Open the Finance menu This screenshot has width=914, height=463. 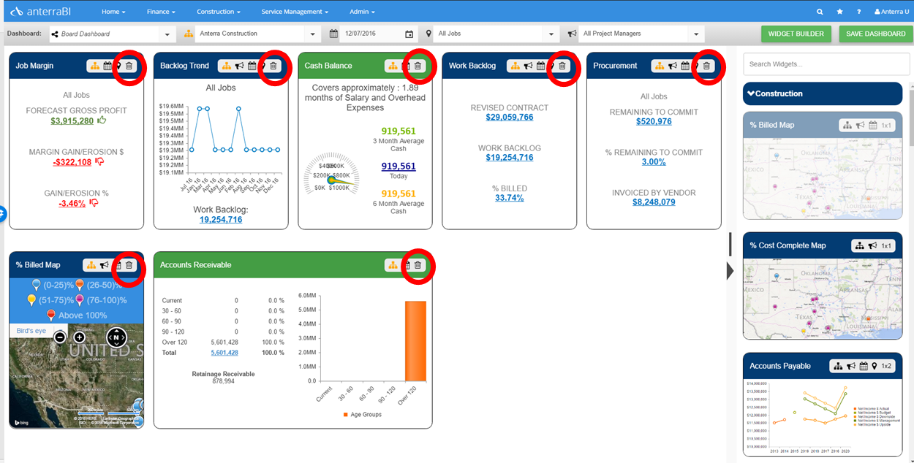pos(161,12)
